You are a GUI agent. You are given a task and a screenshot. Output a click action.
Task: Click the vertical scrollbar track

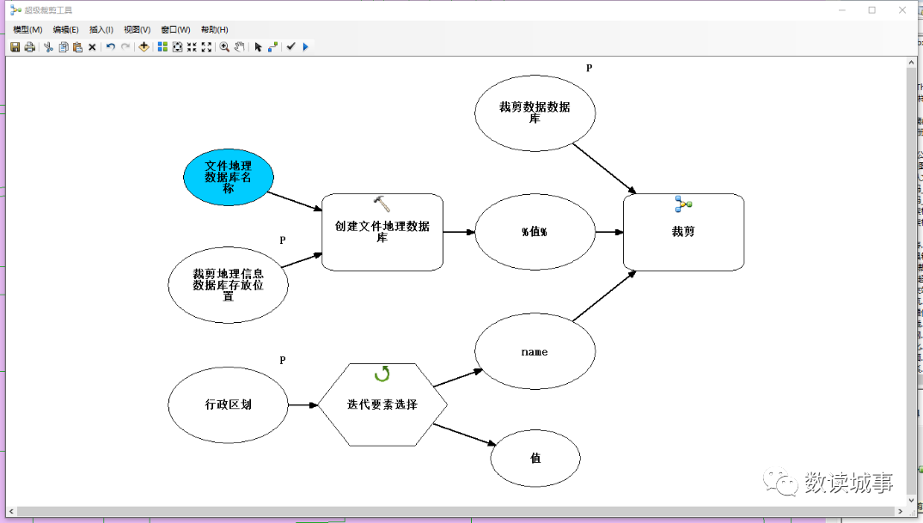click(x=912, y=282)
